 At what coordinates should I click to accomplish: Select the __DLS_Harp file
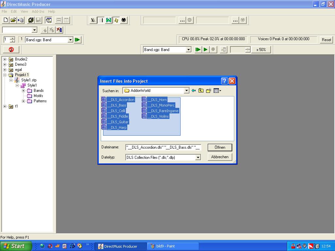tap(118, 127)
